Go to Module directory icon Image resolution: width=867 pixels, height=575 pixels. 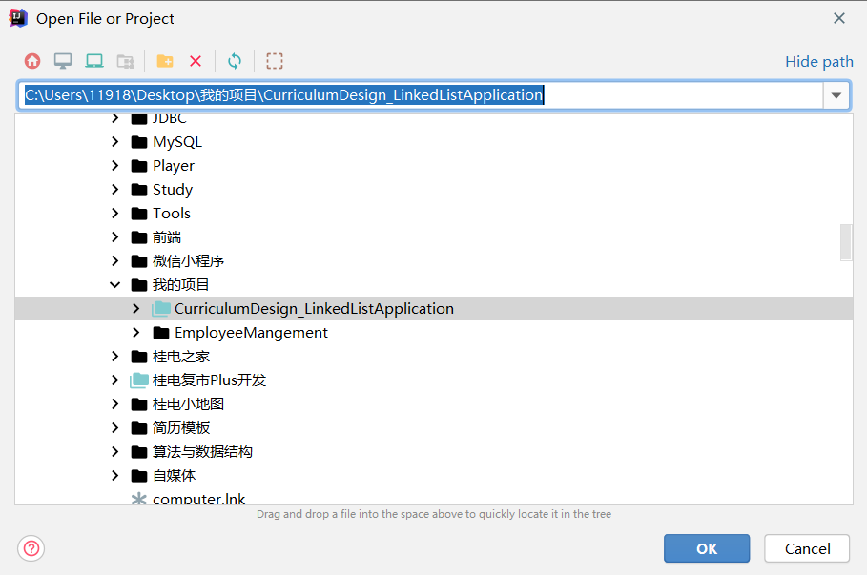point(126,61)
